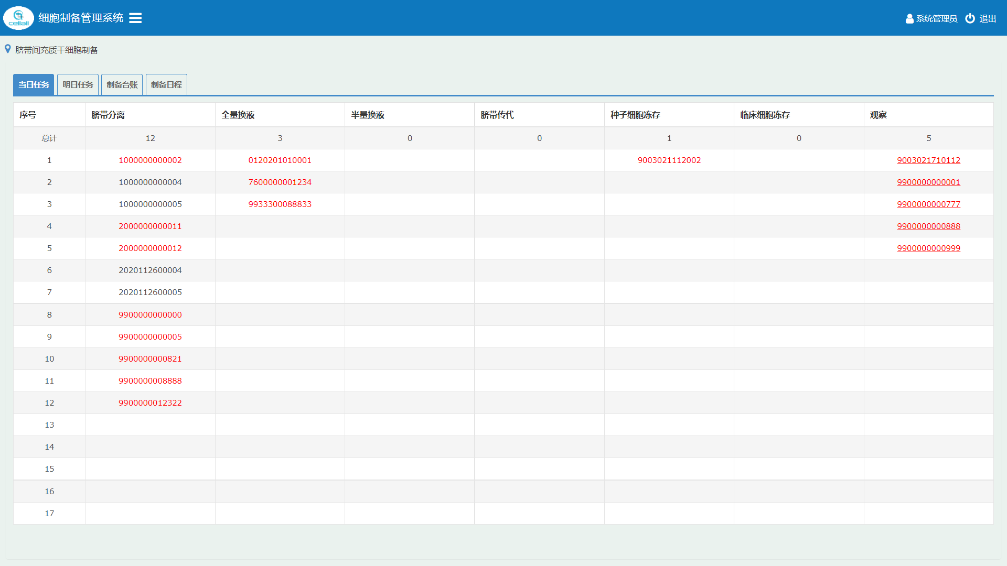Open observation link 9003021710112

point(928,160)
